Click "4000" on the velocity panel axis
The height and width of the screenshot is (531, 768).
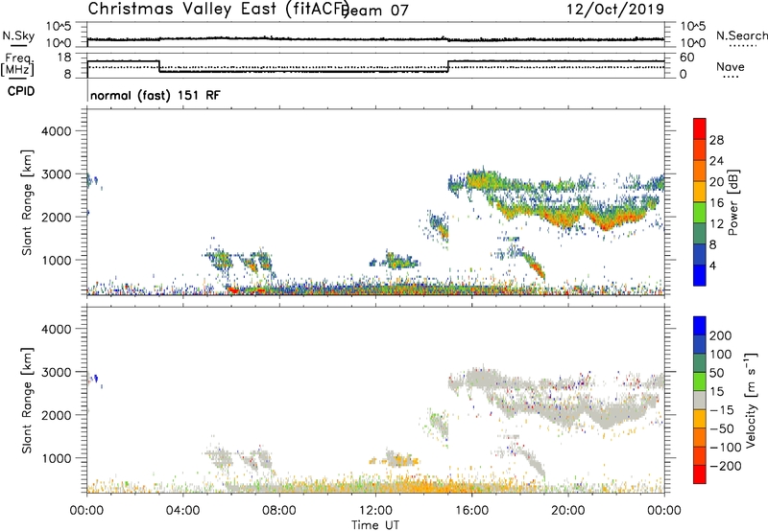[x=57, y=329]
